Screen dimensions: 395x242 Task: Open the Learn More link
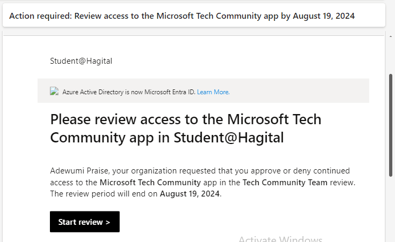213,92
